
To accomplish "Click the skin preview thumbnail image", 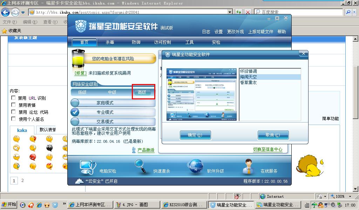I will [x=202, y=94].
